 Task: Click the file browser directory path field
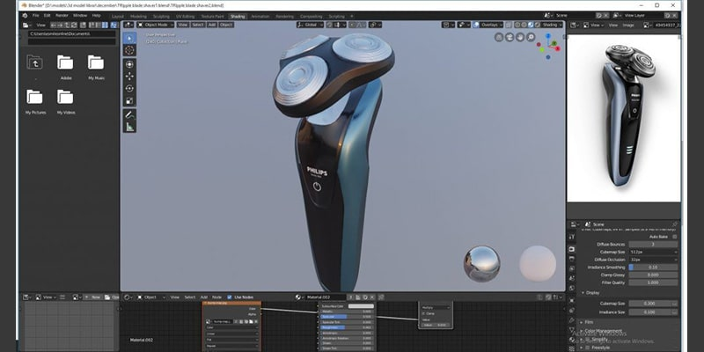(x=72, y=34)
